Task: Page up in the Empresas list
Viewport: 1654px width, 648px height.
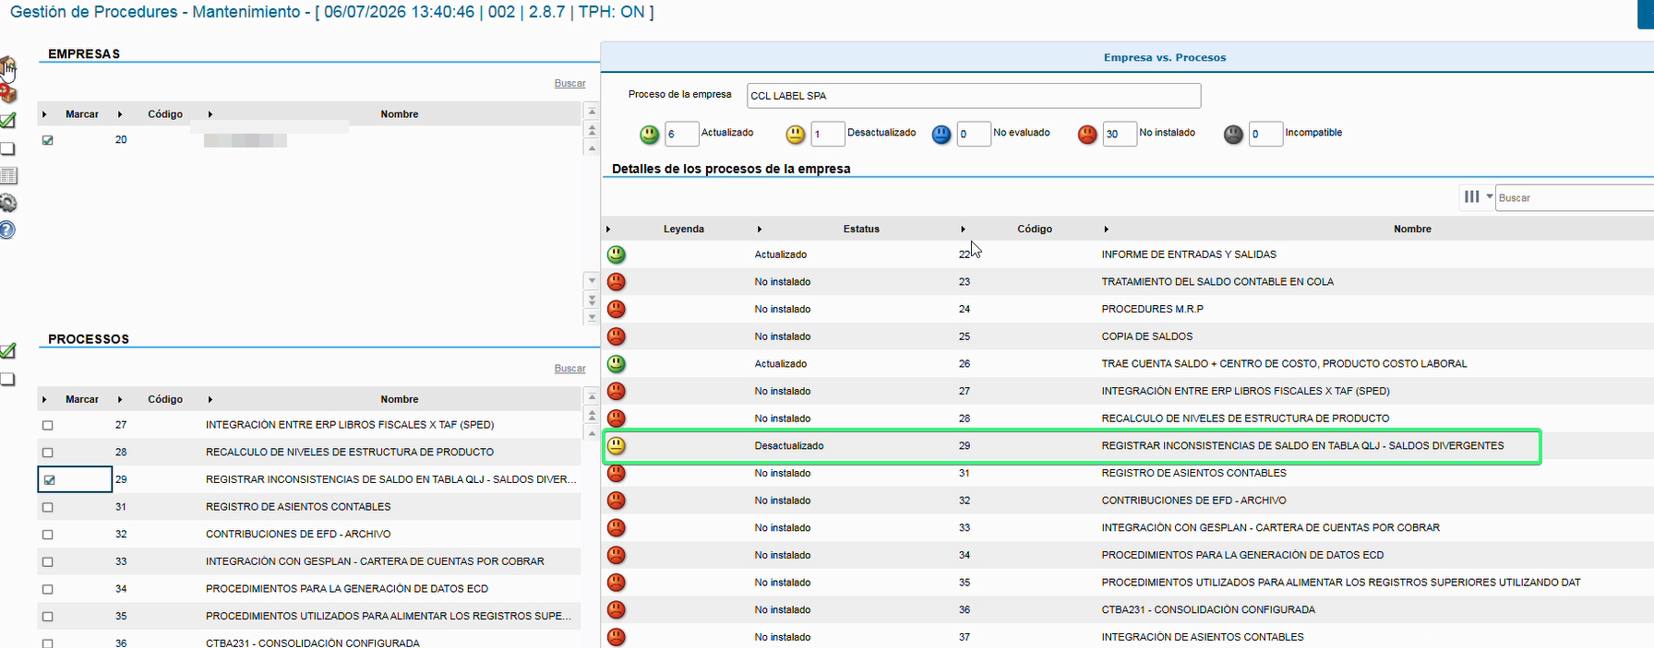Action: point(592,130)
